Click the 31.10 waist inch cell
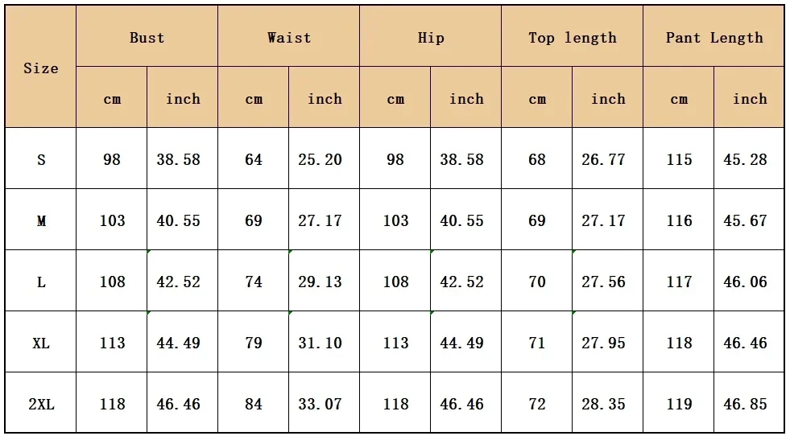 coord(324,342)
